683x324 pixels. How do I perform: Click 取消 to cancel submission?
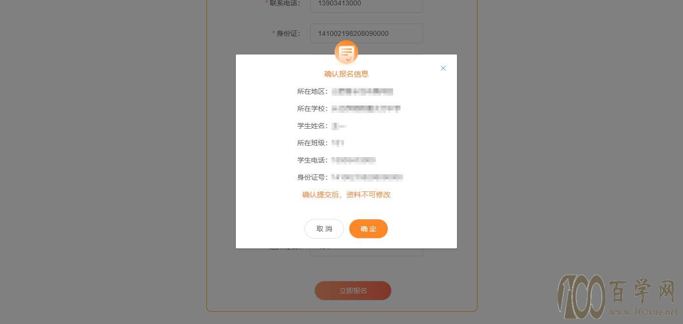point(324,229)
